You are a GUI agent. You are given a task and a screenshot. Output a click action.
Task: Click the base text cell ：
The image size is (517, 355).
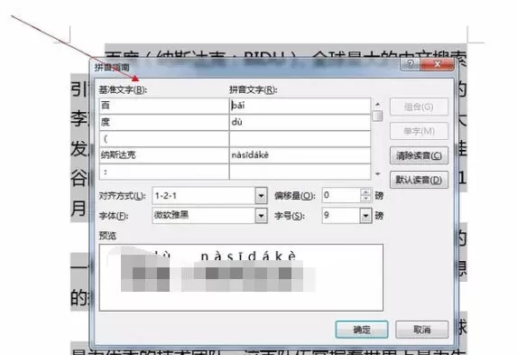pos(164,172)
